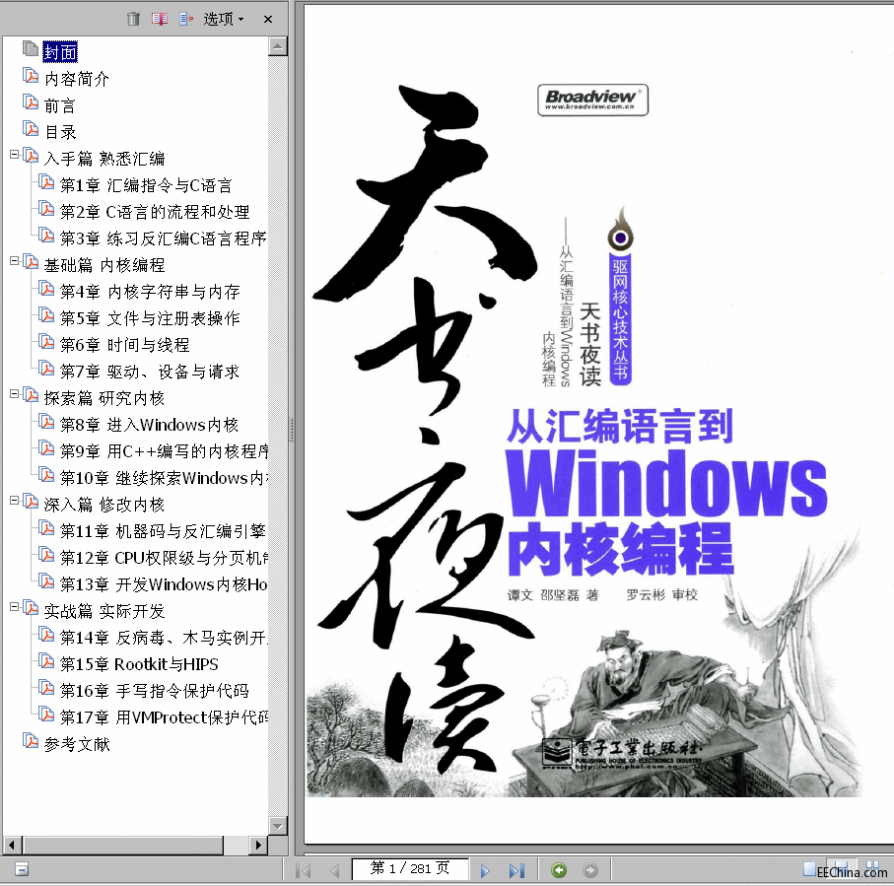Open the 参考文献 bookmark
The width and height of the screenshot is (894, 886).
(x=77, y=744)
